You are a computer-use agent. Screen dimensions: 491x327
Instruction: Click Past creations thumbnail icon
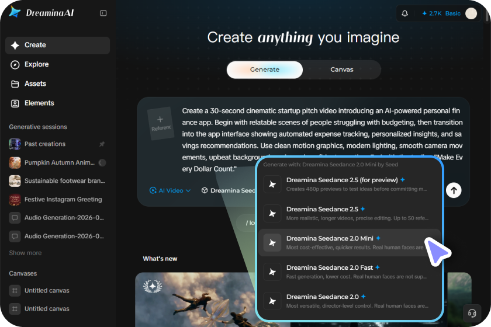tap(15, 144)
